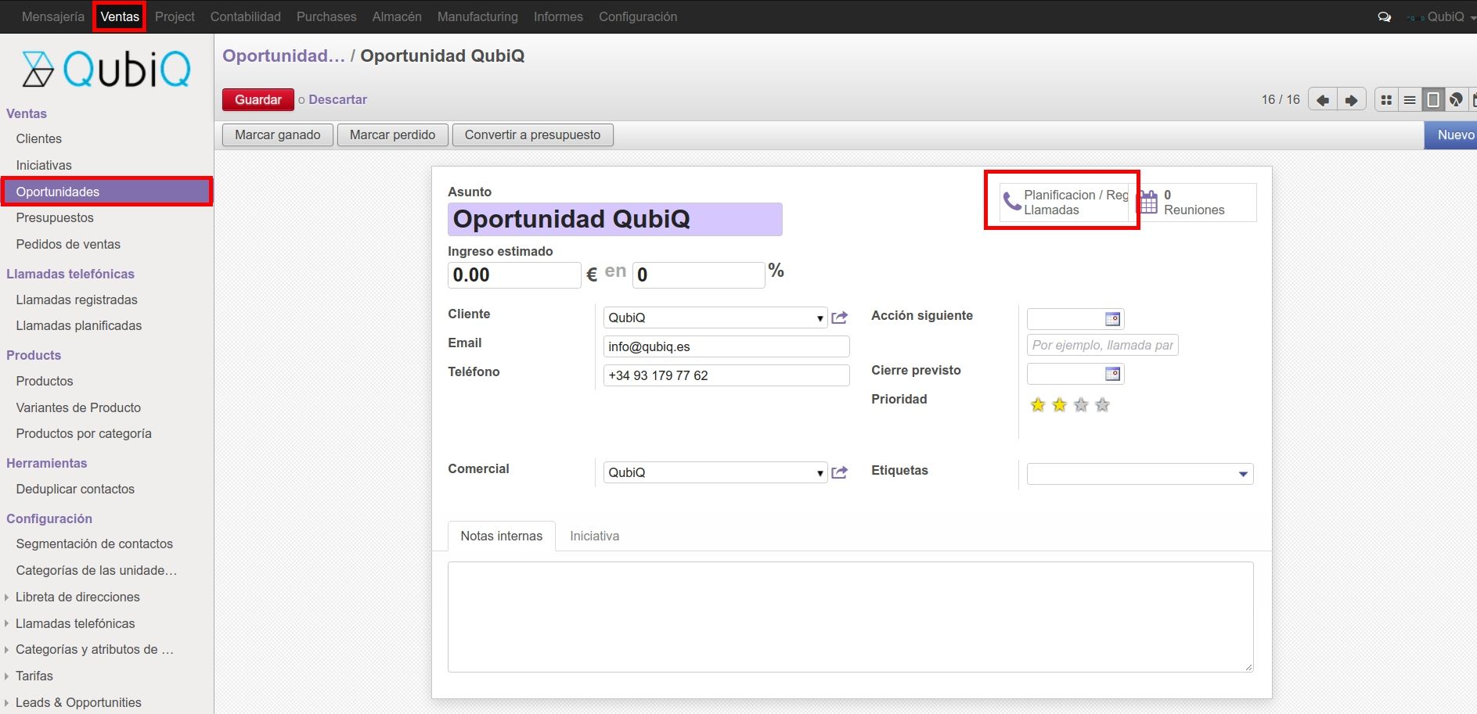Open the graph view icon
Viewport: 1477px width, 714px height.
[x=1456, y=100]
